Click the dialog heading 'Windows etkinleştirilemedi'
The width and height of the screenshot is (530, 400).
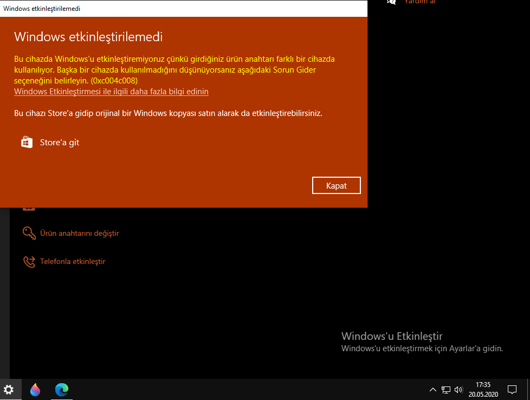click(88, 37)
